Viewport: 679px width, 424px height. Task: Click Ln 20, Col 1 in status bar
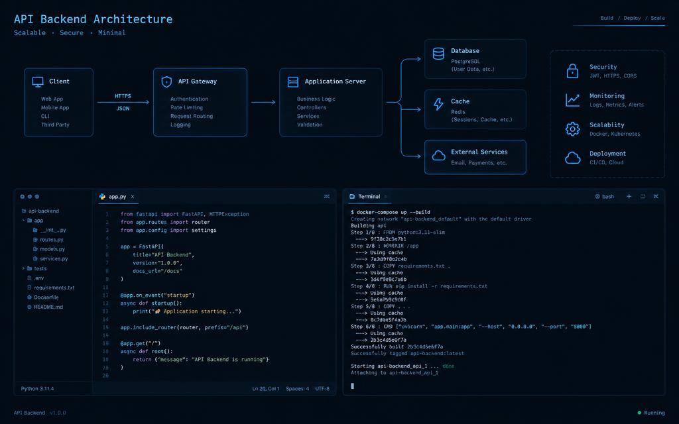[x=266, y=388]
